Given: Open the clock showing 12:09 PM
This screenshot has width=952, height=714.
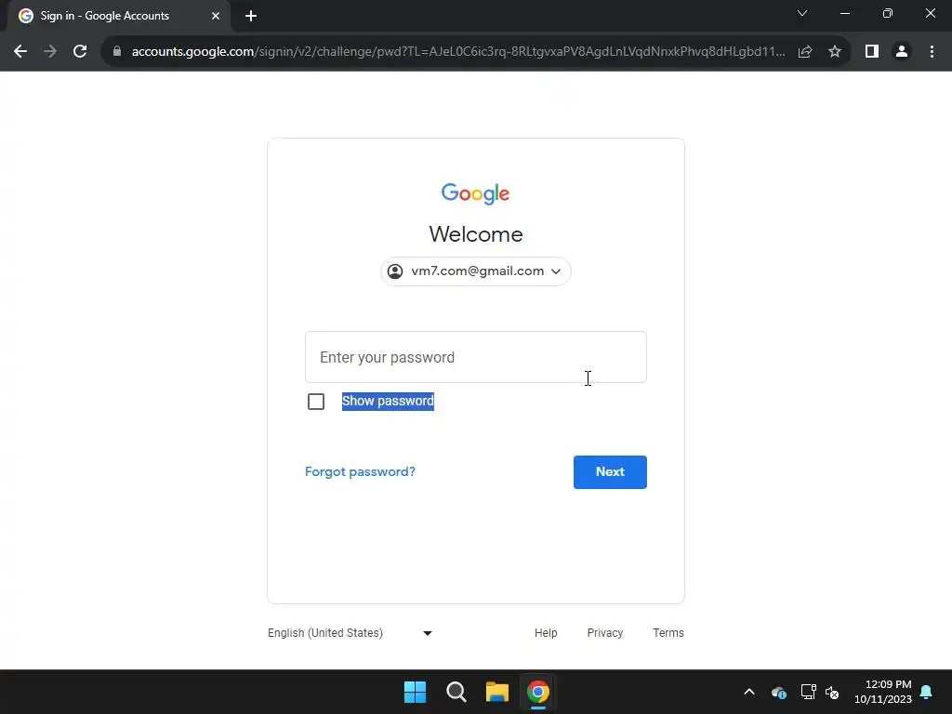Looking at the screenshot, I should pos(883,692).
